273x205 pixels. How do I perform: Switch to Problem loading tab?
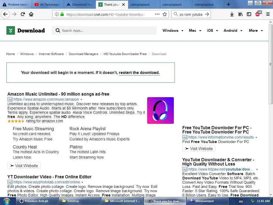click(16, 5)
